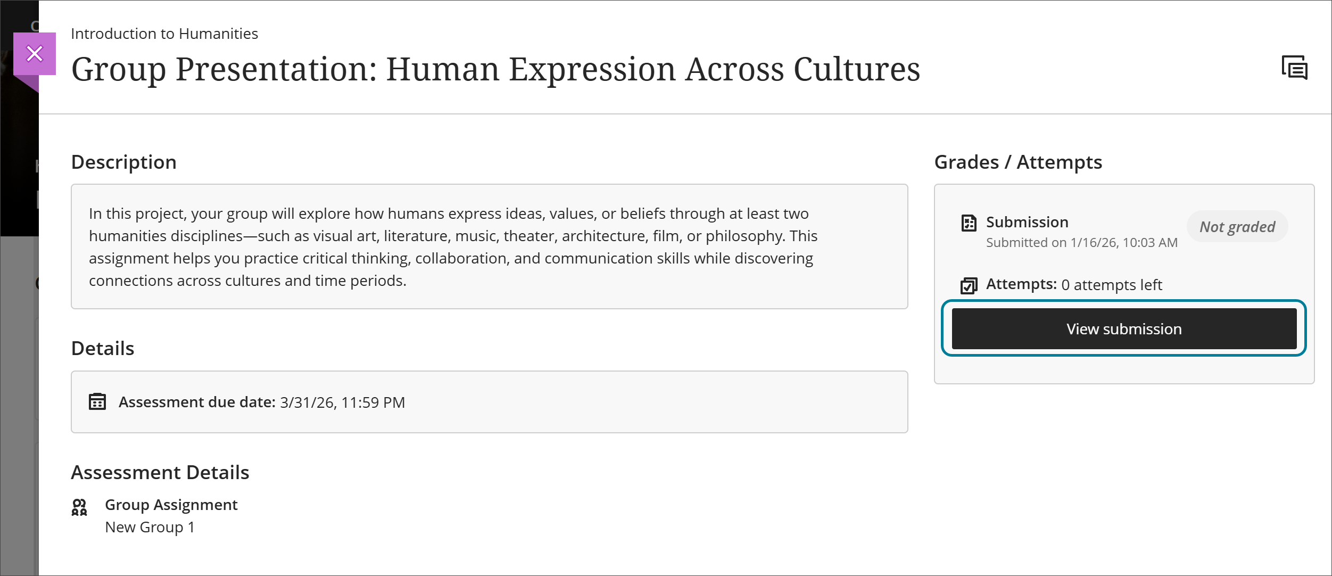The width and height of the screenshot is (1332, 576).
Task: Click the calendar icon beside the due date
Action: point(97,402)
